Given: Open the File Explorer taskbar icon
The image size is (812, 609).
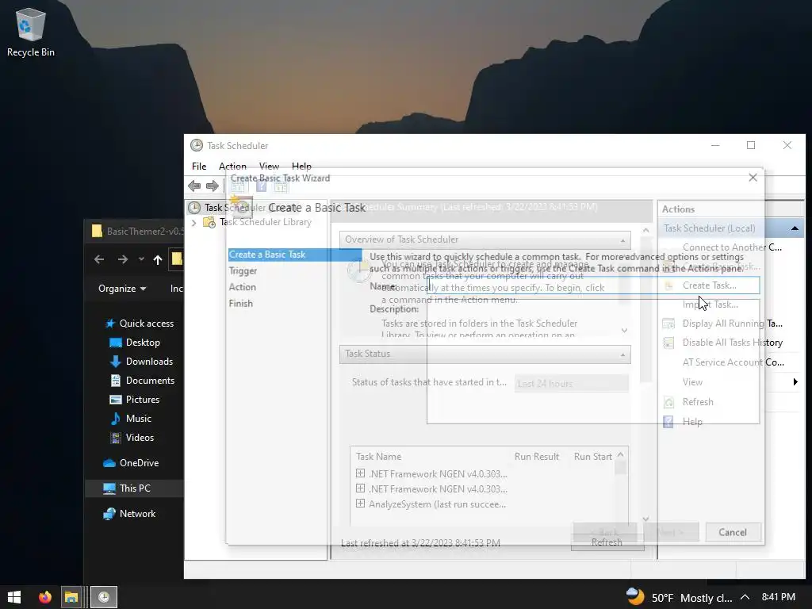Looking at the screenshot, I should (x=71, y=596).
